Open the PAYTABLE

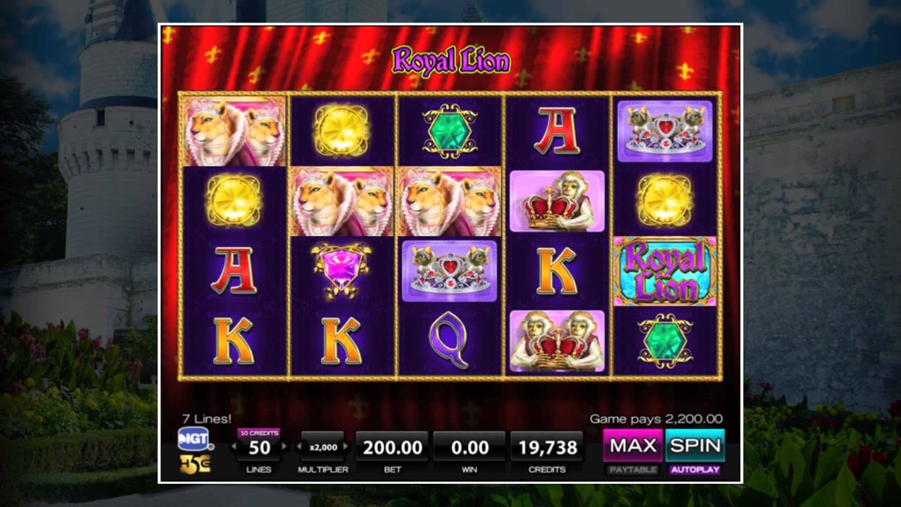[x=633, y=470]
